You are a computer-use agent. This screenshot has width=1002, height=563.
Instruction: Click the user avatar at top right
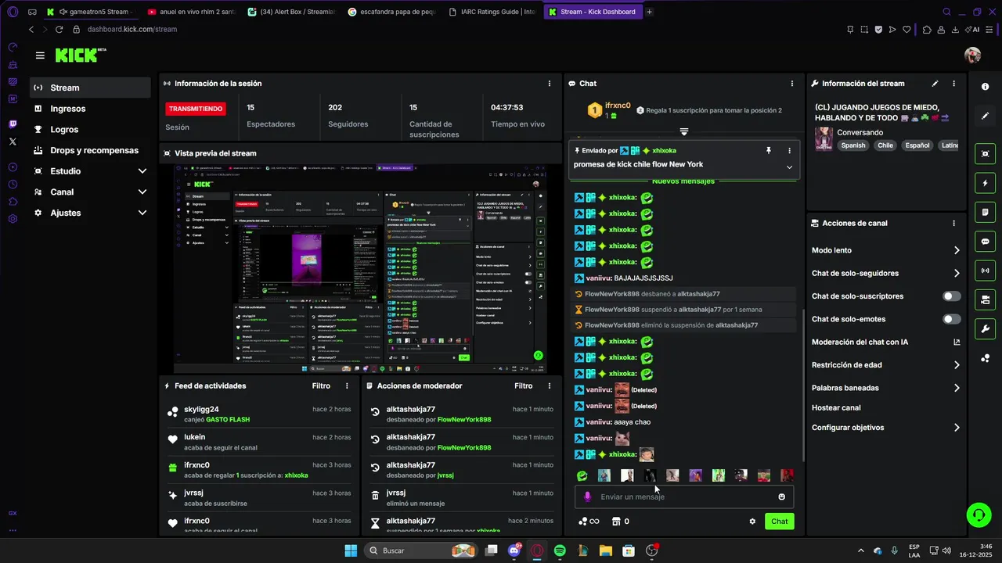(x=972, y=55)
